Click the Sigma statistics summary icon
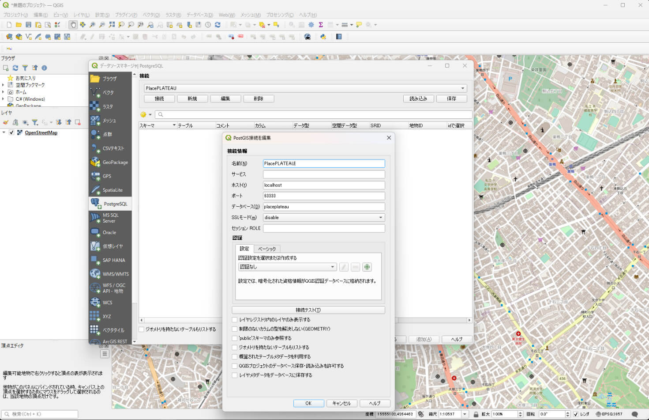The image size is (649, 420). [x=321, y=25]
